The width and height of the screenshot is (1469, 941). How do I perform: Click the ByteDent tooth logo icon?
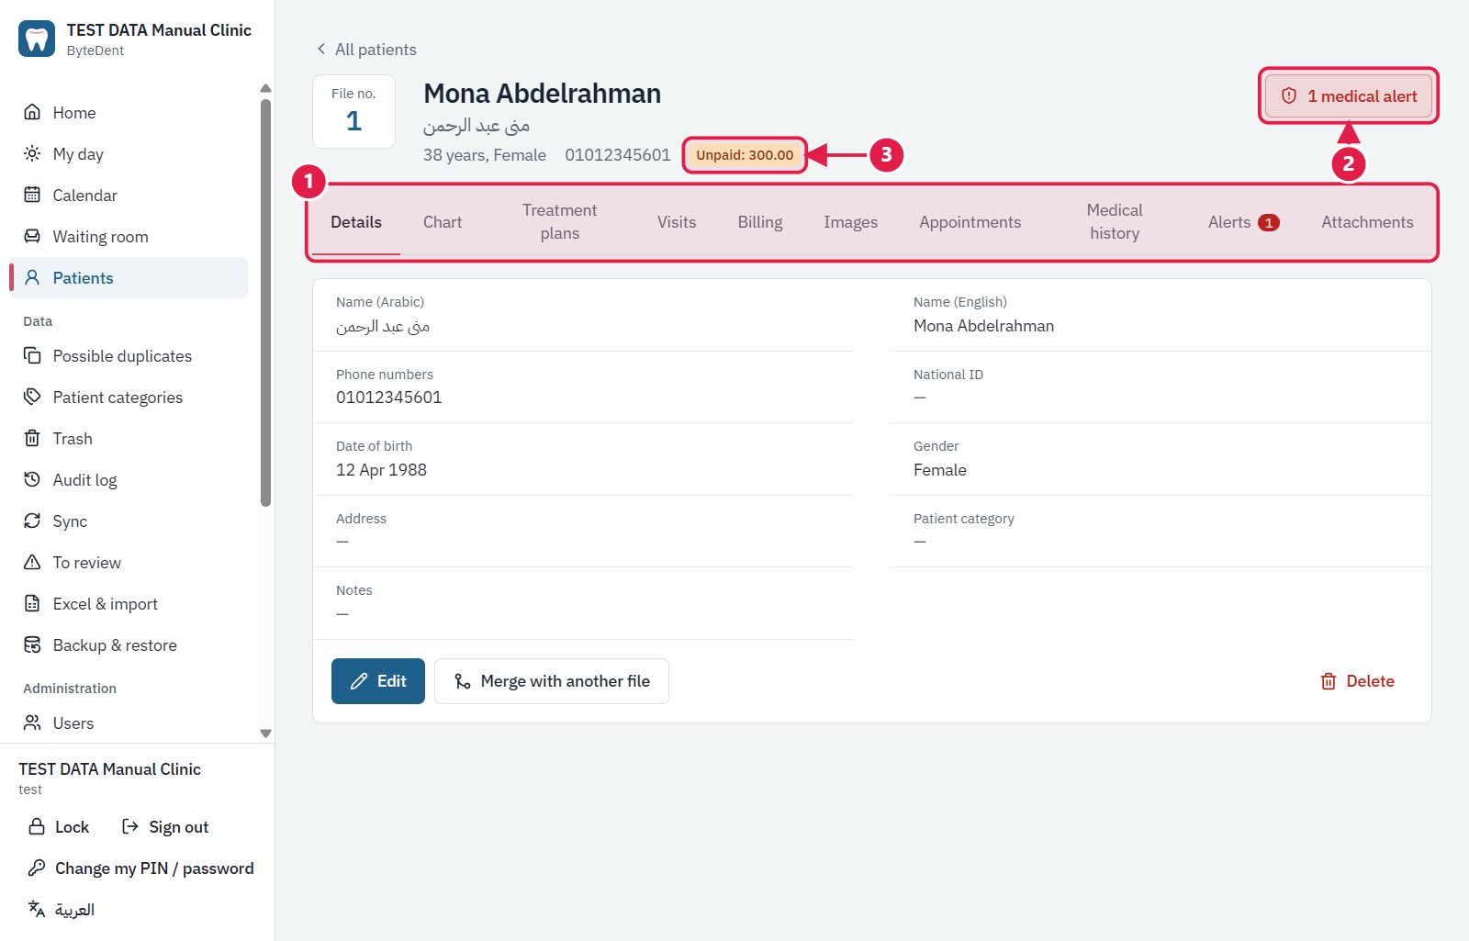[37, 39]
